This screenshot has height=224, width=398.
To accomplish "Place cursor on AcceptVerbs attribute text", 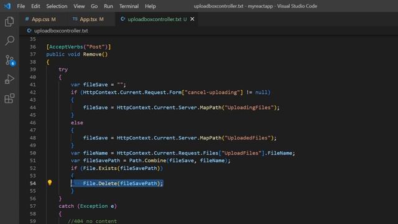I will pyautogui.click(x=66, y=47).
